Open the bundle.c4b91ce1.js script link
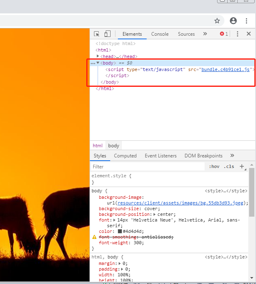This screenshot has height=284, width=256. click(226, 69)
